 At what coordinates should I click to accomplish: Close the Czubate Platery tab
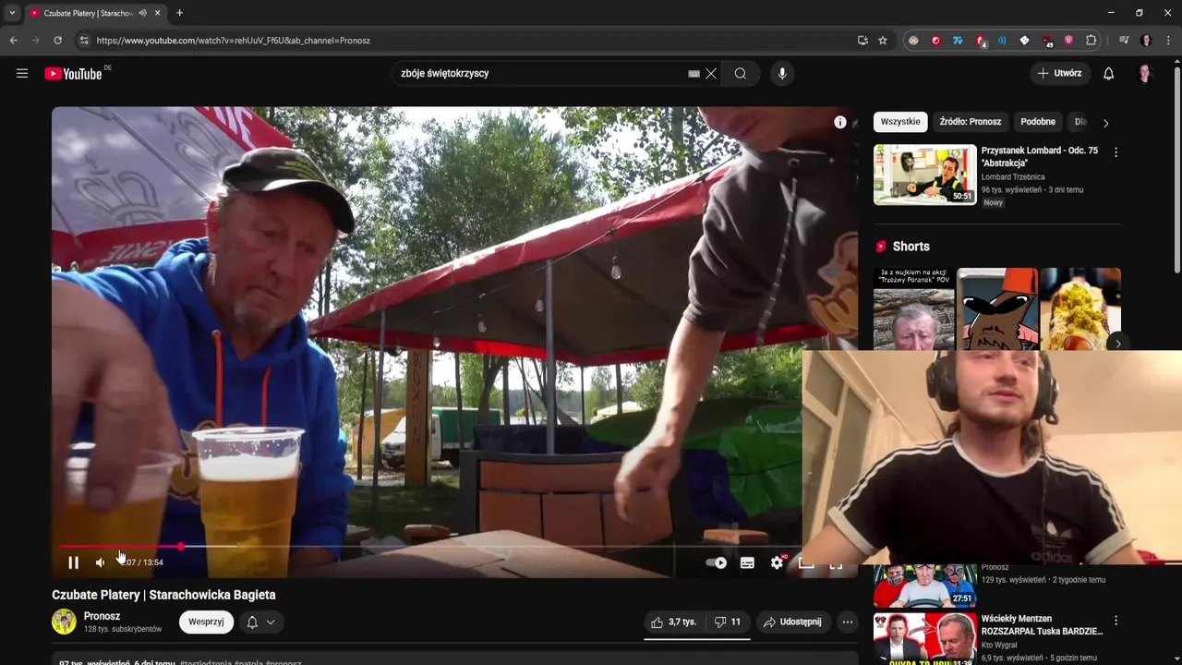click(x=157, y=13)
